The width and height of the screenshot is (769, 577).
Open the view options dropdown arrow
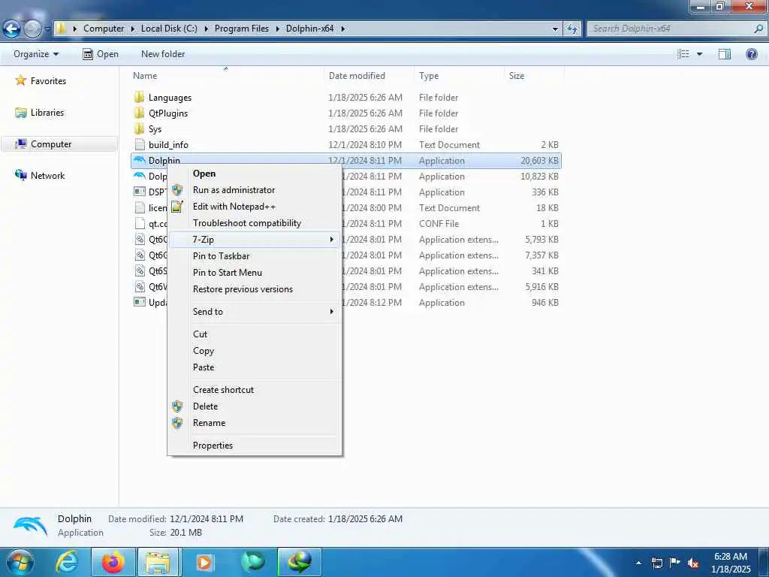(x=699, y=54)
